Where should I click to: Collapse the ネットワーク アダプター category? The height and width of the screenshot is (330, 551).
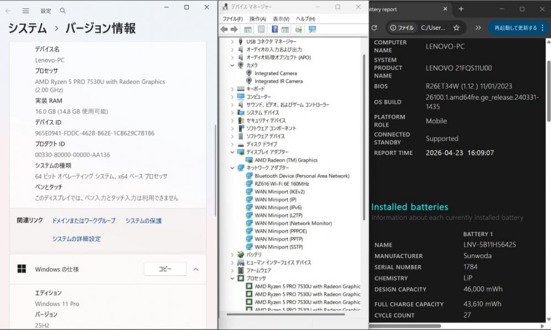point(233,167)
